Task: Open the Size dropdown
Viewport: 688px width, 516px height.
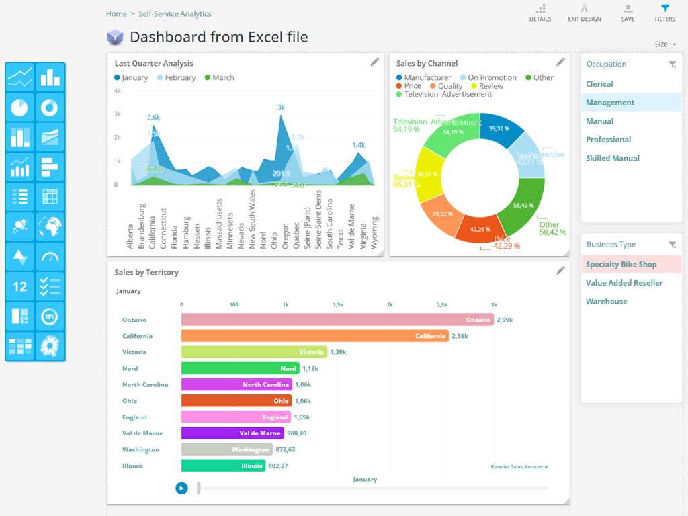Action: [665, 44]
